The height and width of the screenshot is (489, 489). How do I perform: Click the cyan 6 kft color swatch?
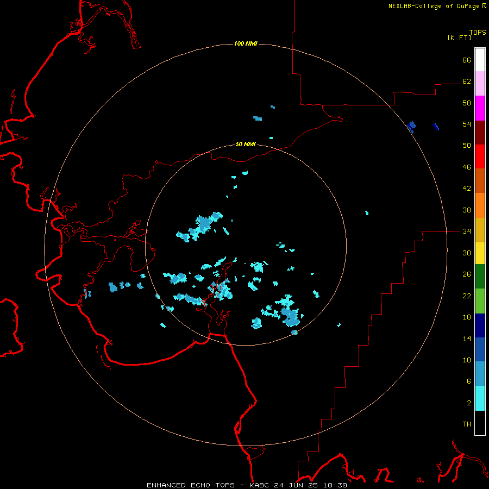[480, 398]
